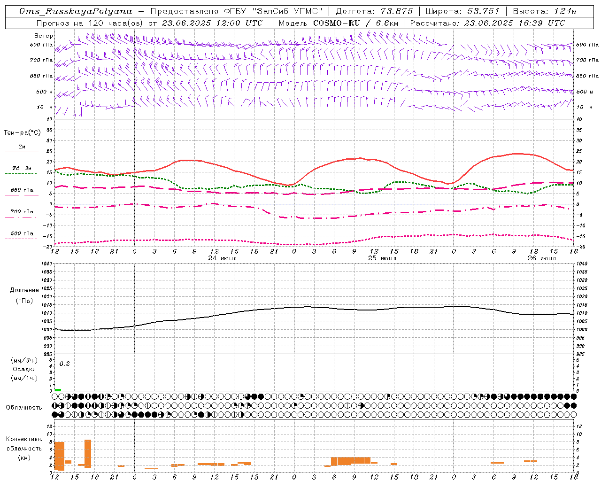Click the "Td 2м" dew point legend entry
601x481 pixels.
click(x=22, y=168)
